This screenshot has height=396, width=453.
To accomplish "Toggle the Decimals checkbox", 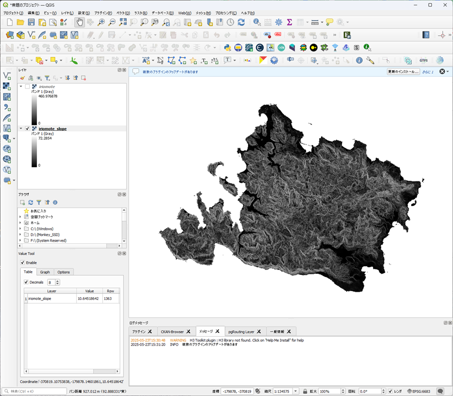I will pos(26,282).
